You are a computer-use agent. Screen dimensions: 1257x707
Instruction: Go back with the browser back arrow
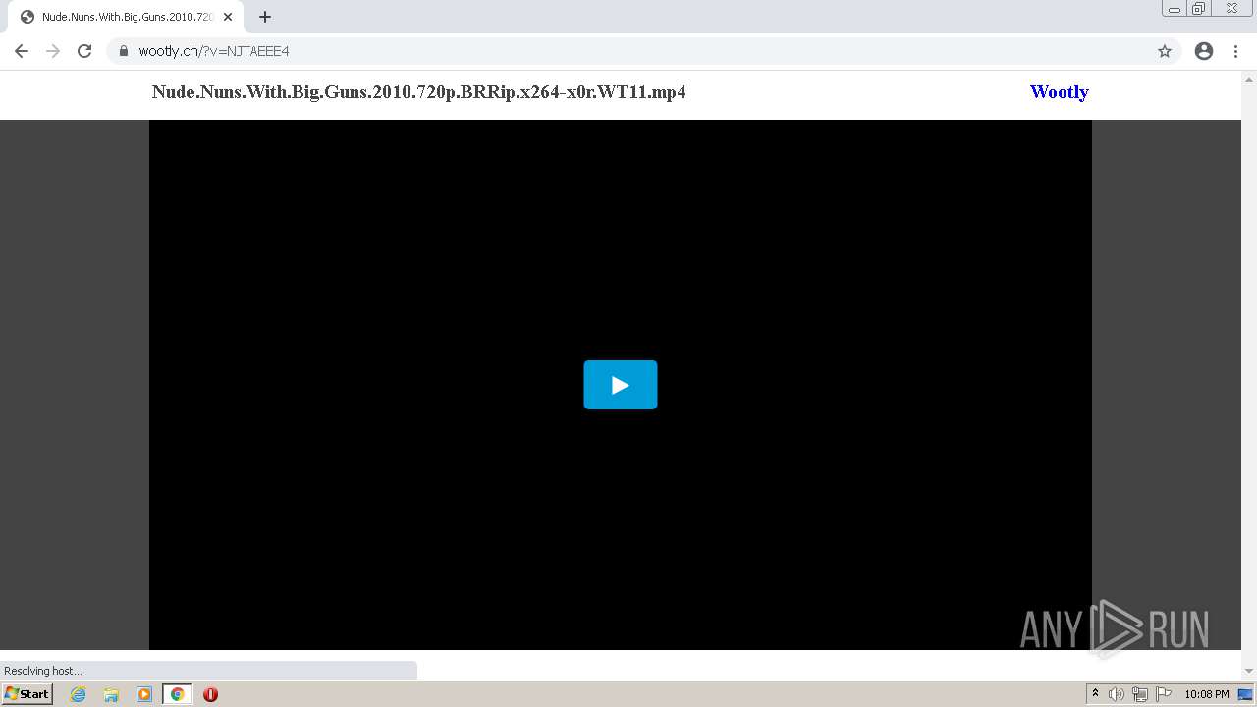point(22,51)
